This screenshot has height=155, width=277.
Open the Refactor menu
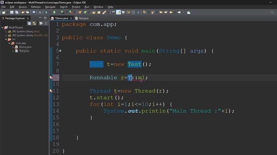pos(36,7)
